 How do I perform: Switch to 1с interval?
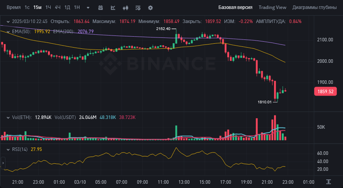[x=27, y=7]
